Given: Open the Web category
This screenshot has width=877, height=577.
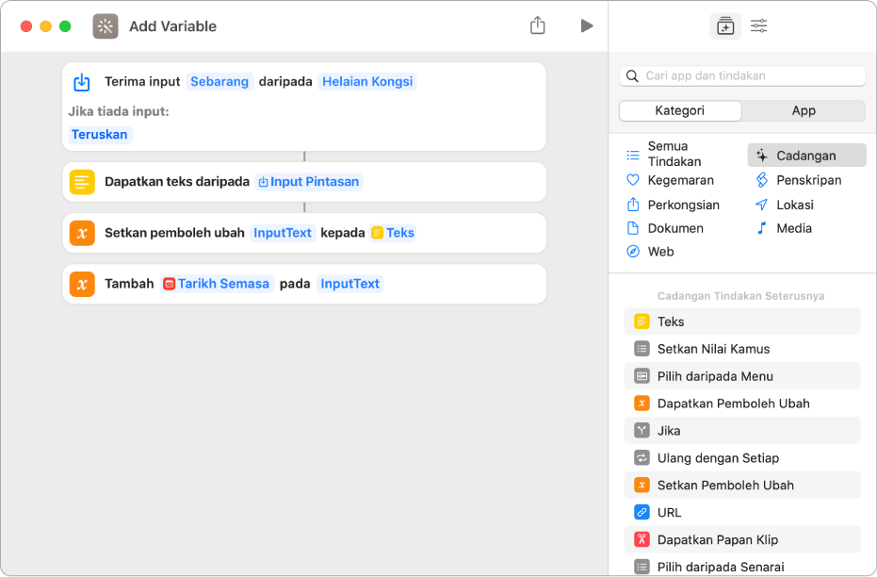Looking at the screenshot, I should click(x=660, y=252).
